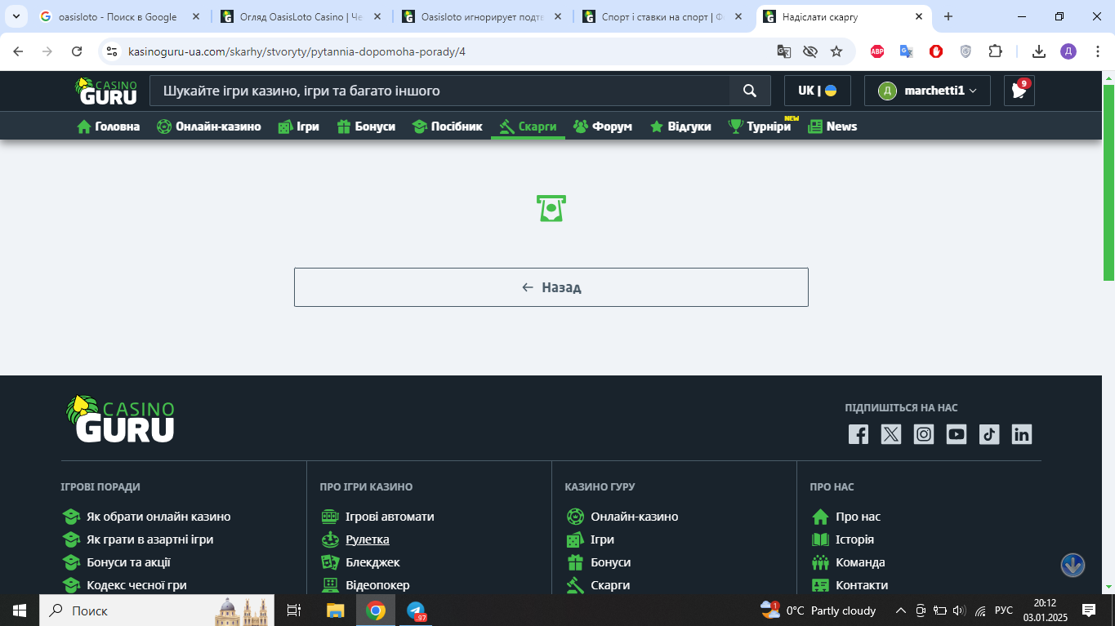
Task: Toggle the AdBlock Plus extension icon
Action: point(877,51)
